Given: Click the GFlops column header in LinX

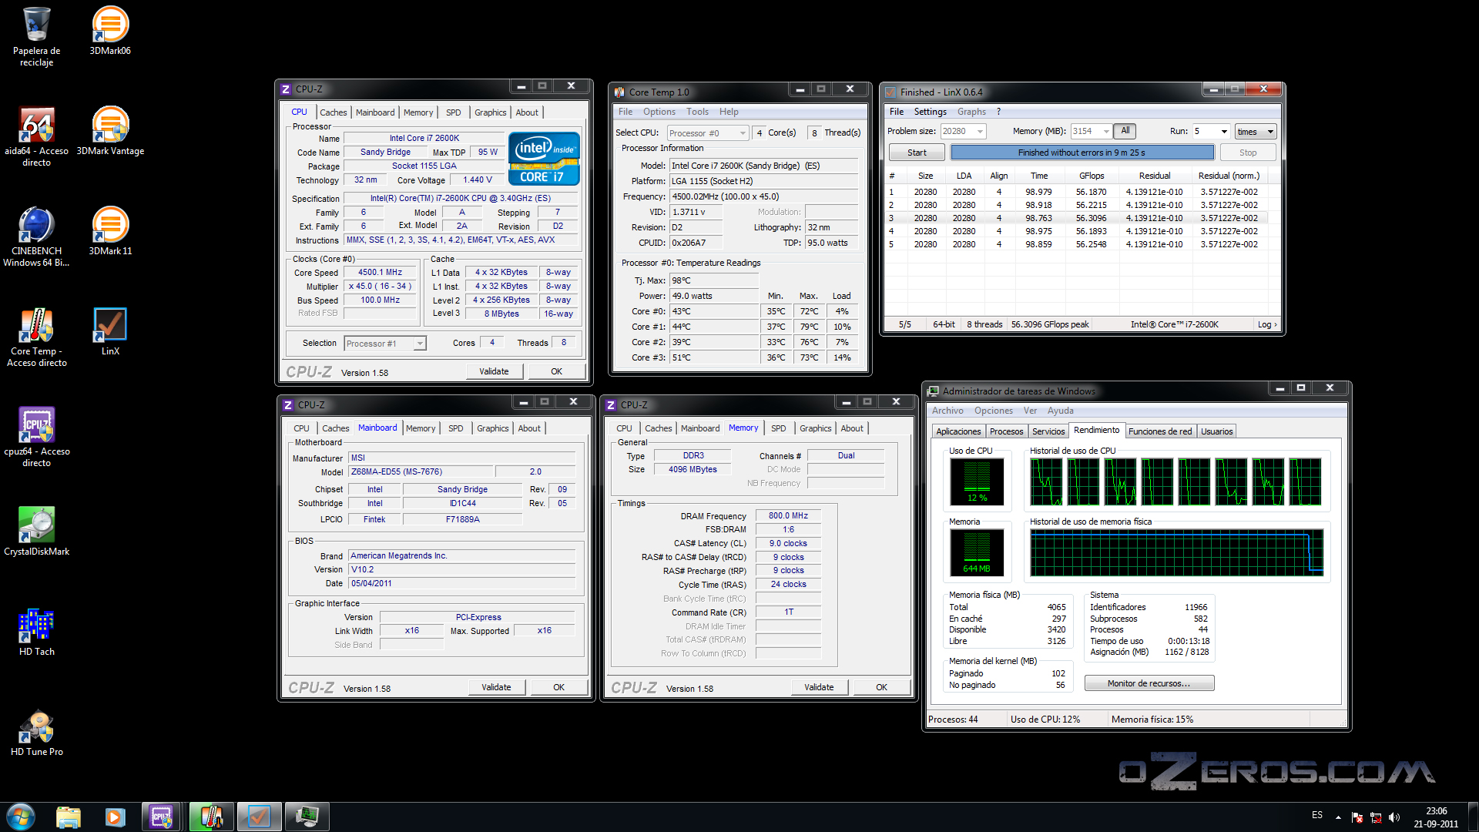Looking at the screenshot, I should [1091, 176].
